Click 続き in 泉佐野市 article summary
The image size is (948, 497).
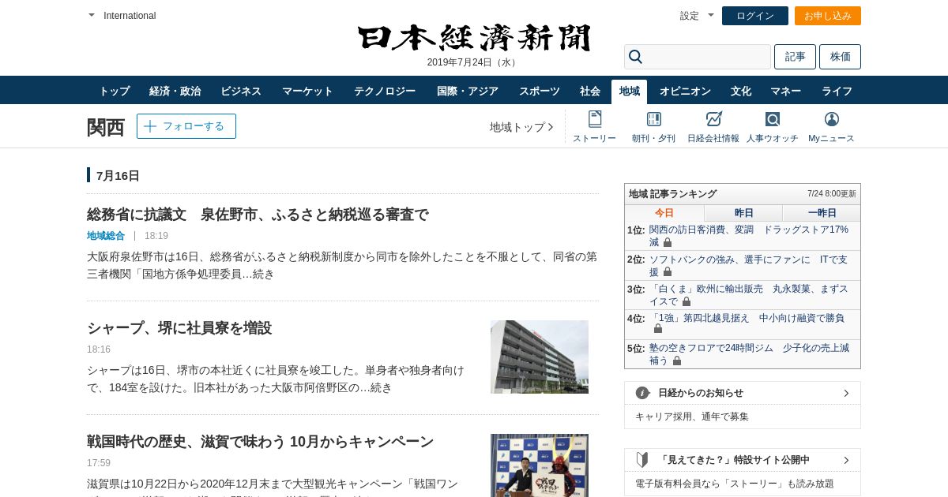(263, 274)
